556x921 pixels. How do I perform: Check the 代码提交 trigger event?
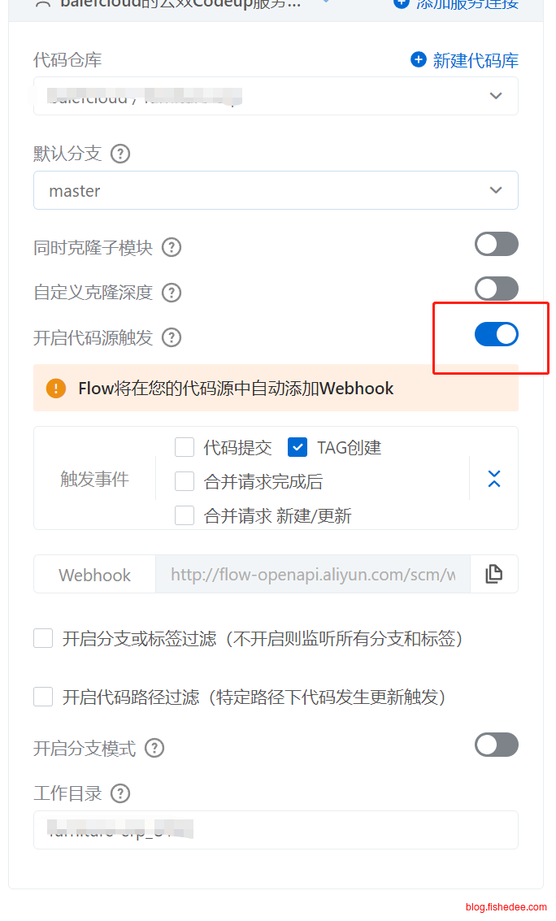[x=185, y=447]
